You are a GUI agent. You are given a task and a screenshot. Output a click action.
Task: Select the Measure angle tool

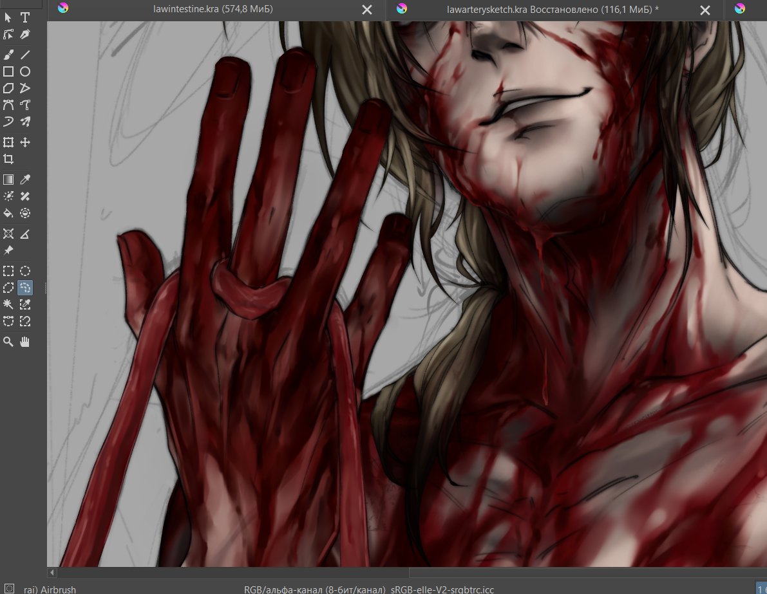25,234
